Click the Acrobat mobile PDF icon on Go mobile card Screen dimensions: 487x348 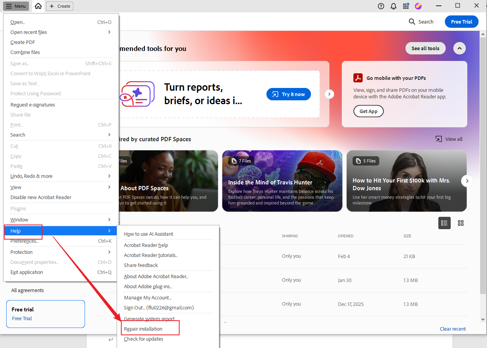pyautogui.click(x=358, y=77)
